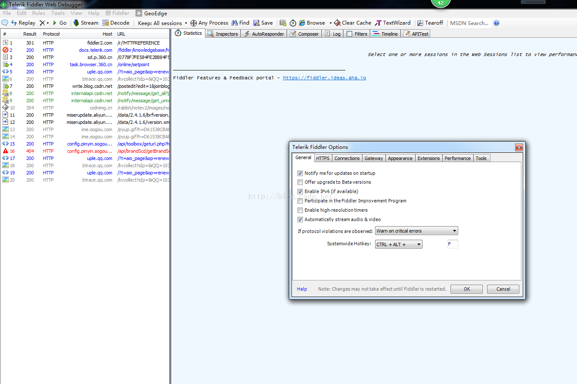The height and width of the screenshot is (384, 577).
Task: Click the hotkey letter F field
Action: point(453,244)
